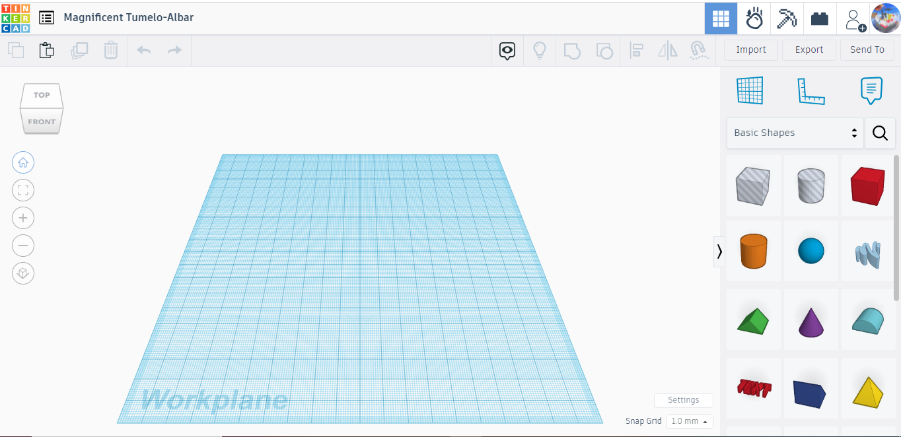Image resolution: width=901 pixels, height=437 pixels.
Task: Click the Tinkercad logo
Action: (15, 18)
